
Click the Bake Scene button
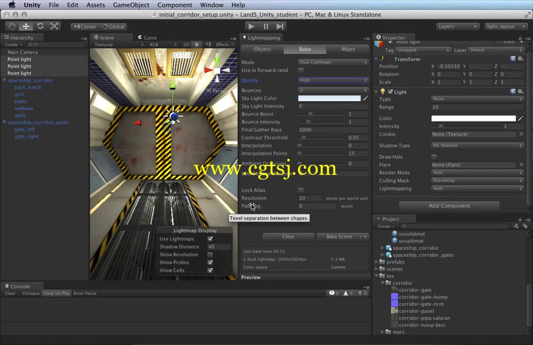coord(339,236)
